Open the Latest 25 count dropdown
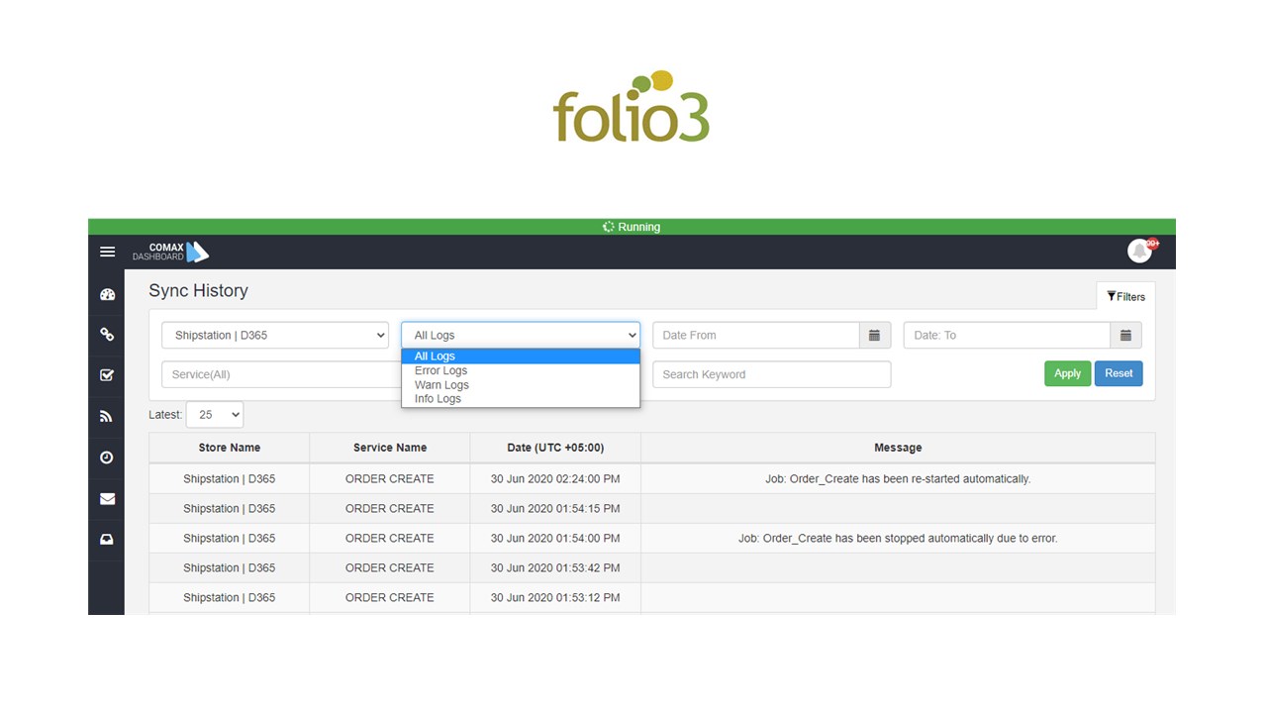 [x=215, y=415]
